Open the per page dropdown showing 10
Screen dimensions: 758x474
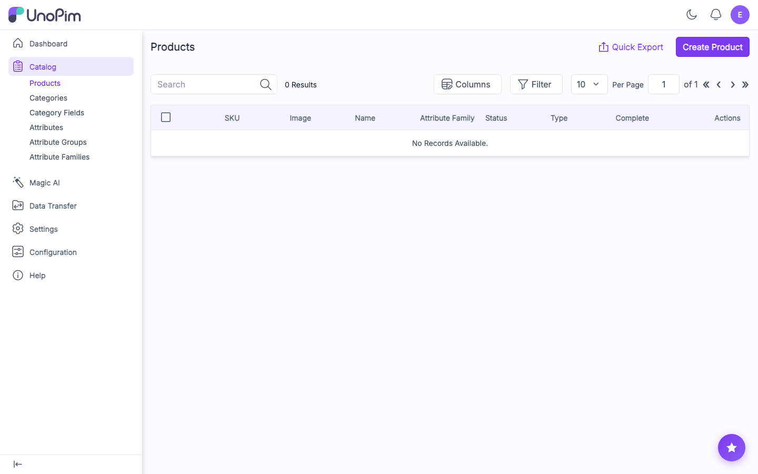(x=590, y=84)
